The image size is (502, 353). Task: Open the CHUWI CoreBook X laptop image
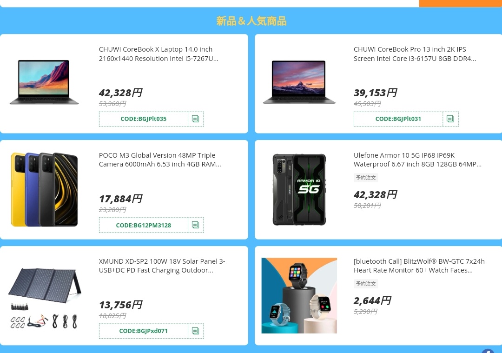point(44,82)
